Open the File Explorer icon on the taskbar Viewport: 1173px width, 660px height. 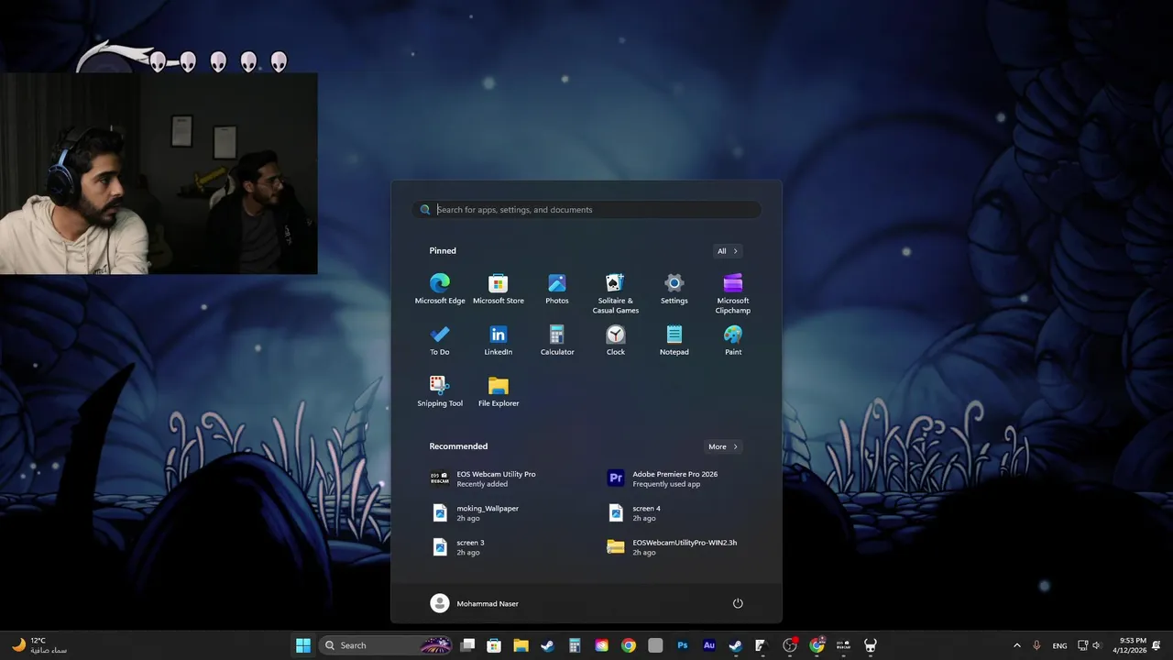coord(521,645)
